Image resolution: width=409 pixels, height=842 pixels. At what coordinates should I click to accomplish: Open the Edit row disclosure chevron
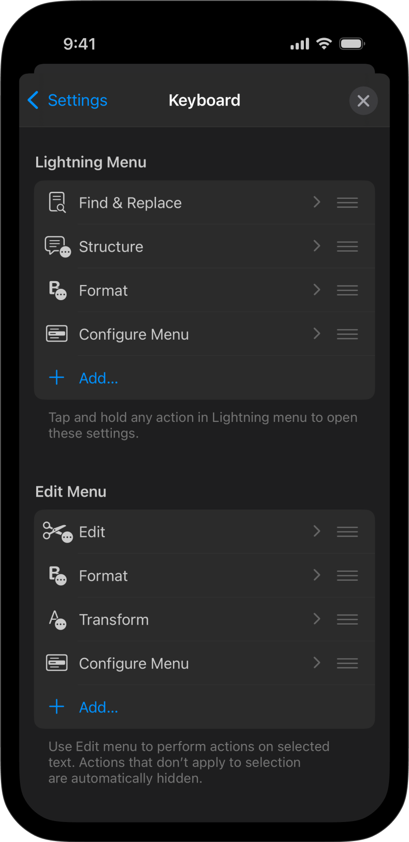(317, 531)
